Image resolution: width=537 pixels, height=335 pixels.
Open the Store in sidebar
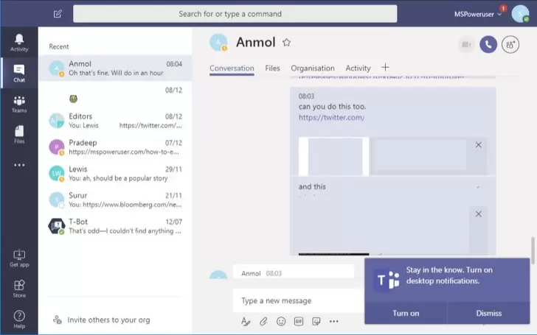(19, 288)
